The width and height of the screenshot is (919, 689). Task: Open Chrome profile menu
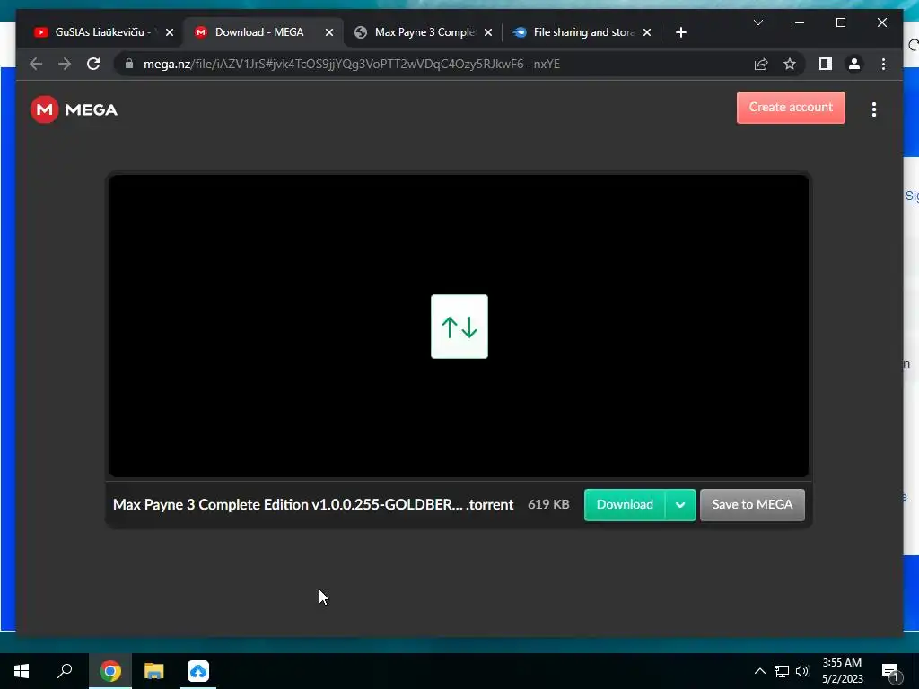click(x=854, y=64)
